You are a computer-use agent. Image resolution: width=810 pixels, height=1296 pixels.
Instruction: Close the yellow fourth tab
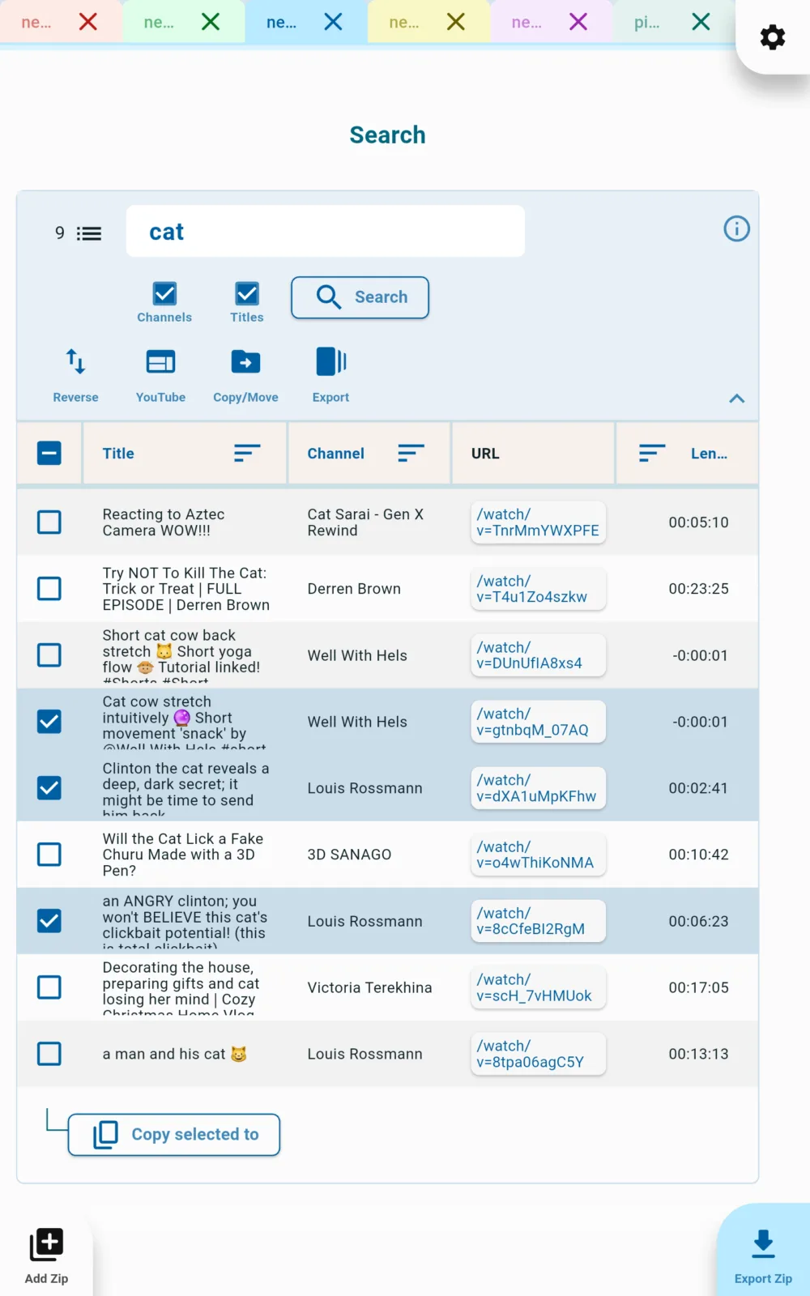click(x=456, y=22)
